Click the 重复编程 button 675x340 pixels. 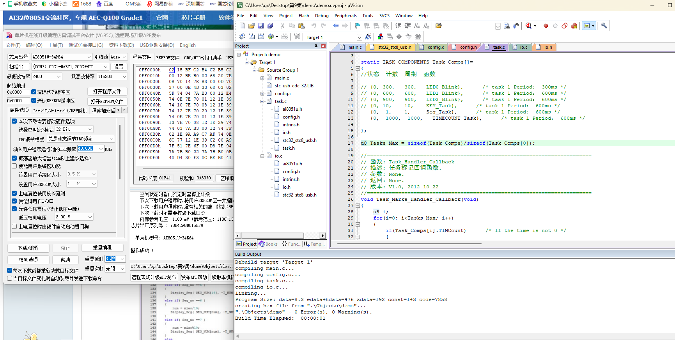(x=103, y=248)
